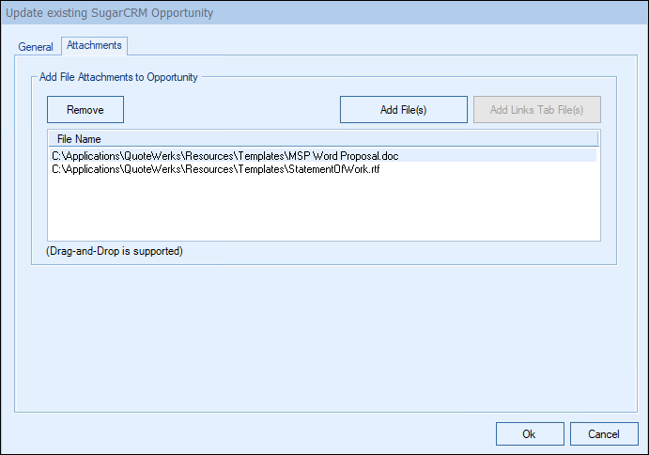This screenshot has width=649, height=455.
Task: Select the StatementOfWork.rtf attachment row
Action: [215, 169]
